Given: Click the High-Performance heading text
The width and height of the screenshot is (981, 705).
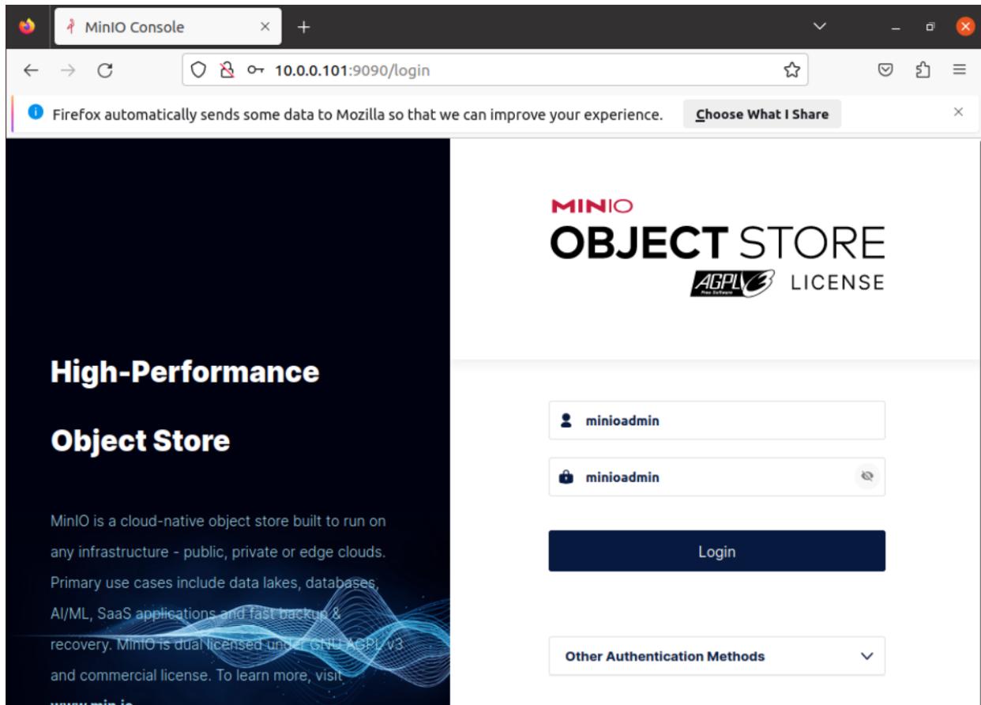Looking at the screenshot, I should [x=185, y=371].
